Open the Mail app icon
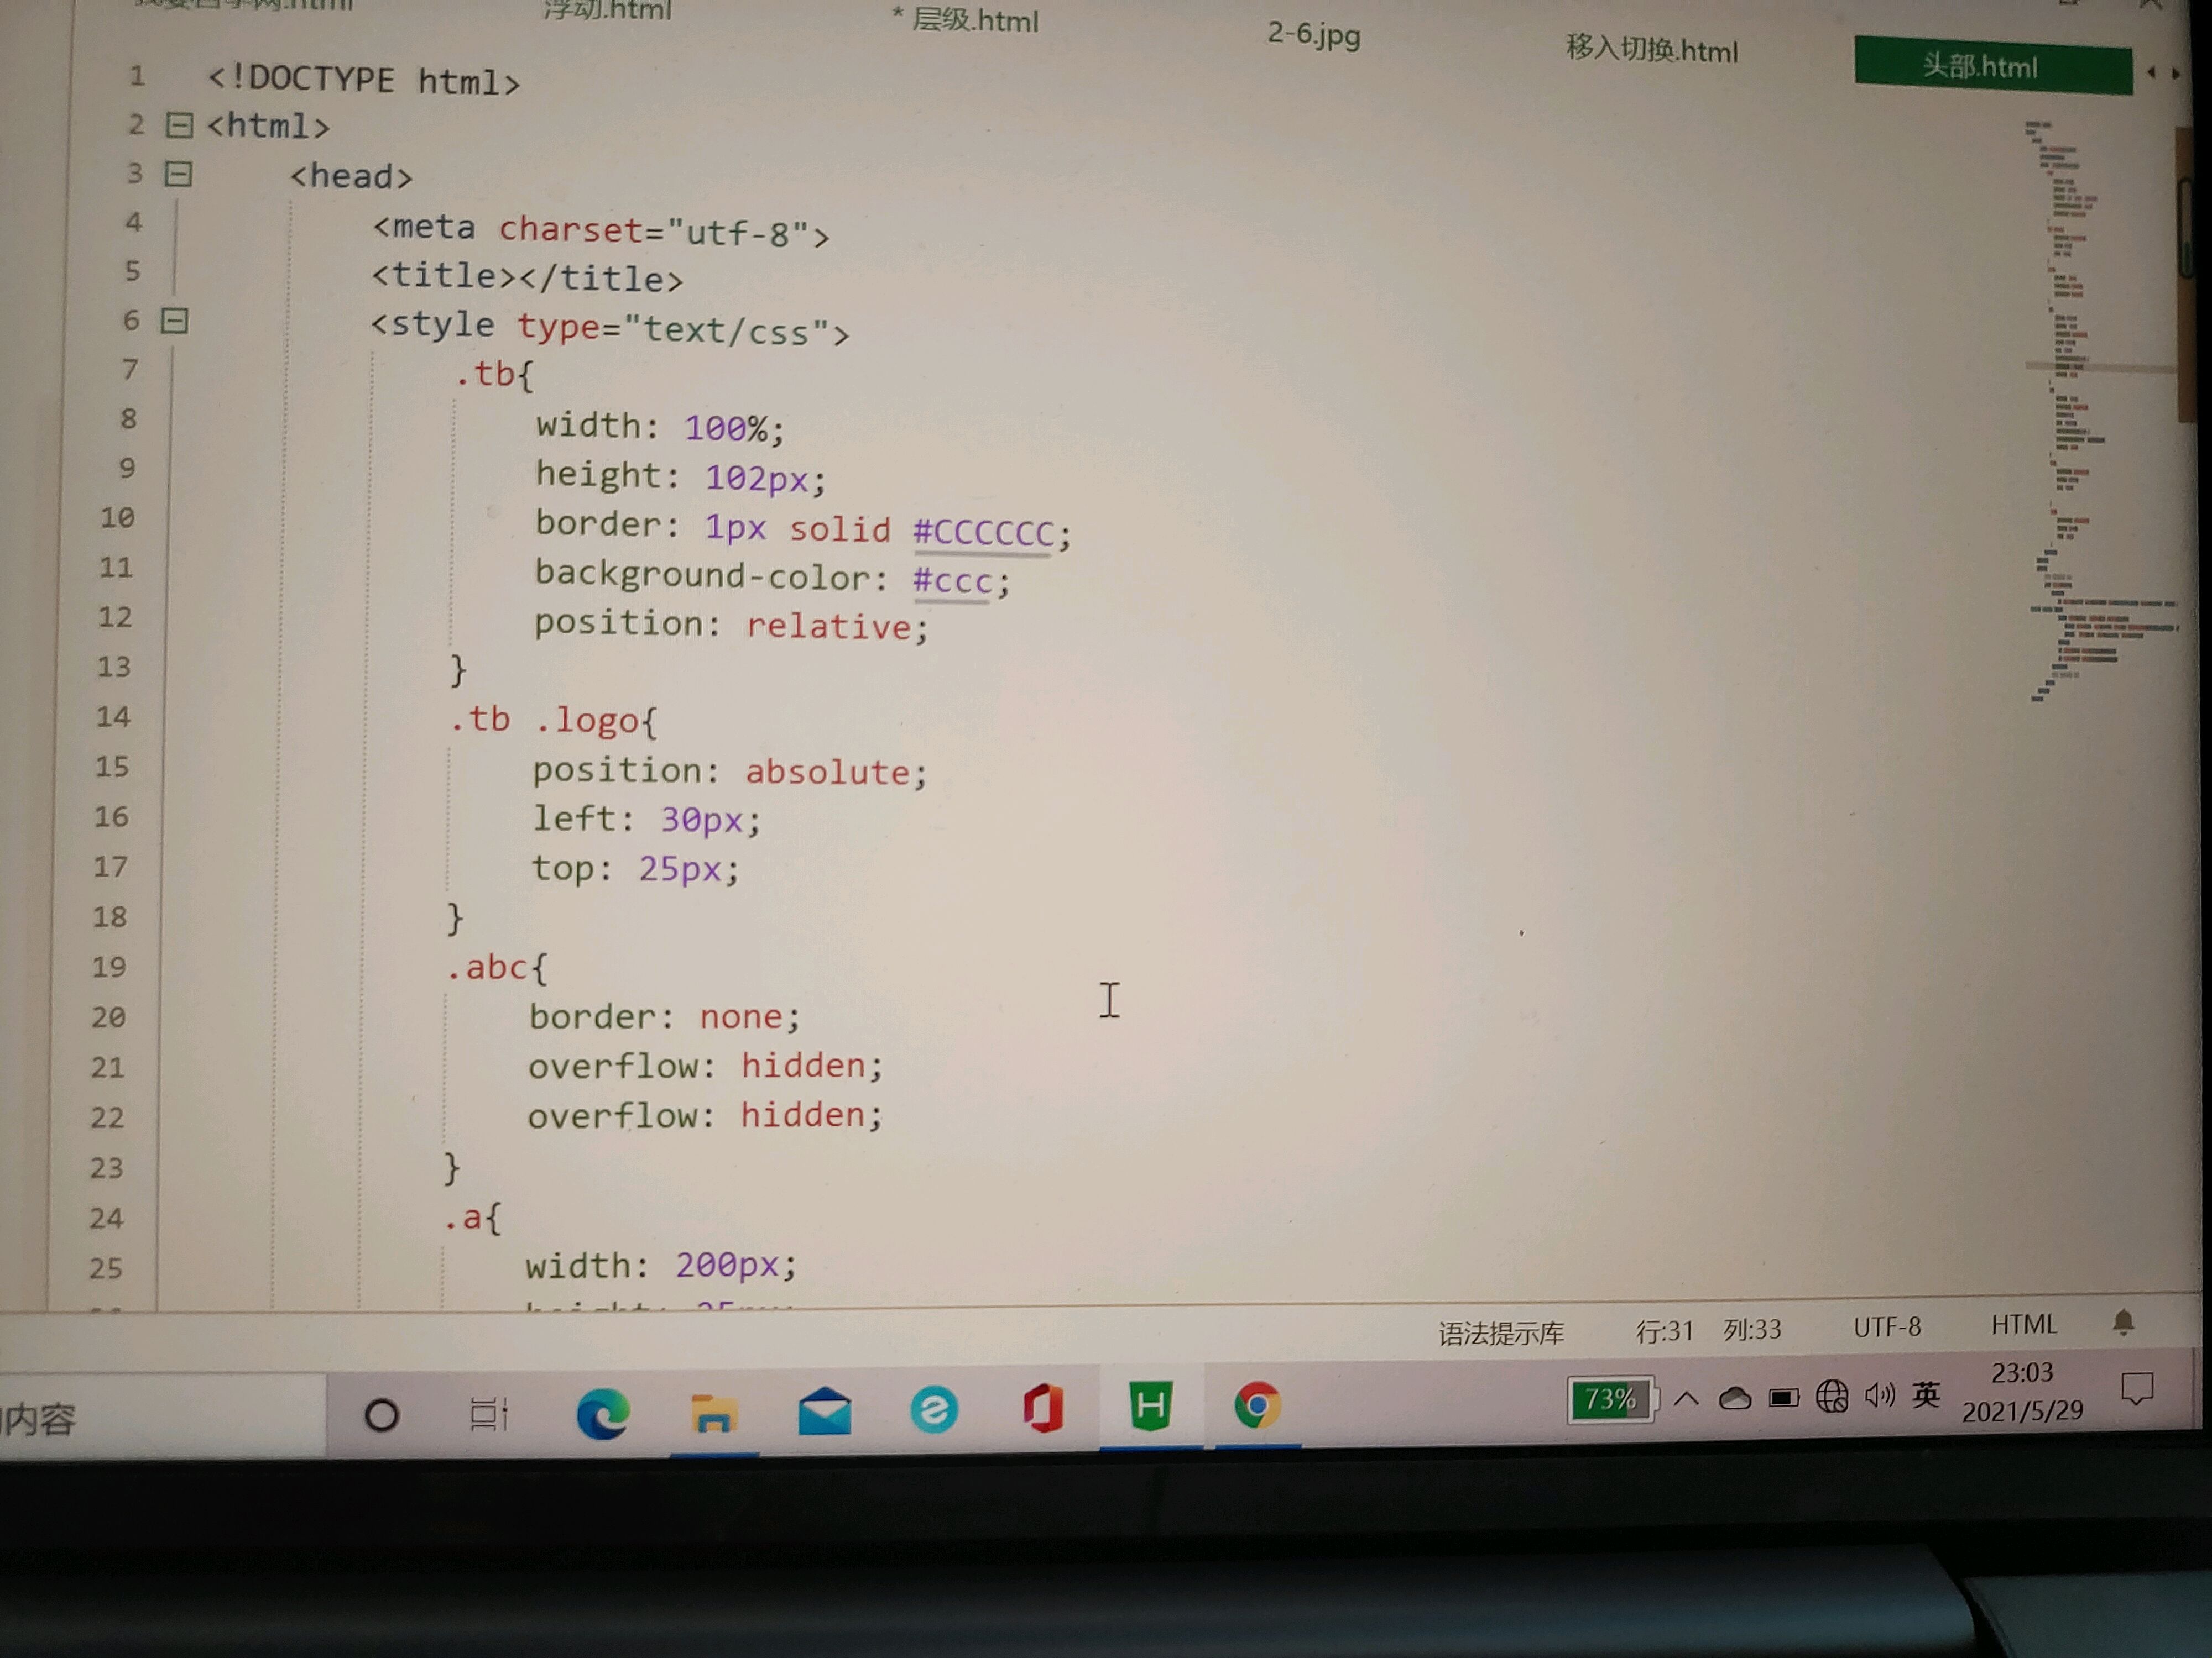The image size is (2212, 1658). [x=824, y=1411]
